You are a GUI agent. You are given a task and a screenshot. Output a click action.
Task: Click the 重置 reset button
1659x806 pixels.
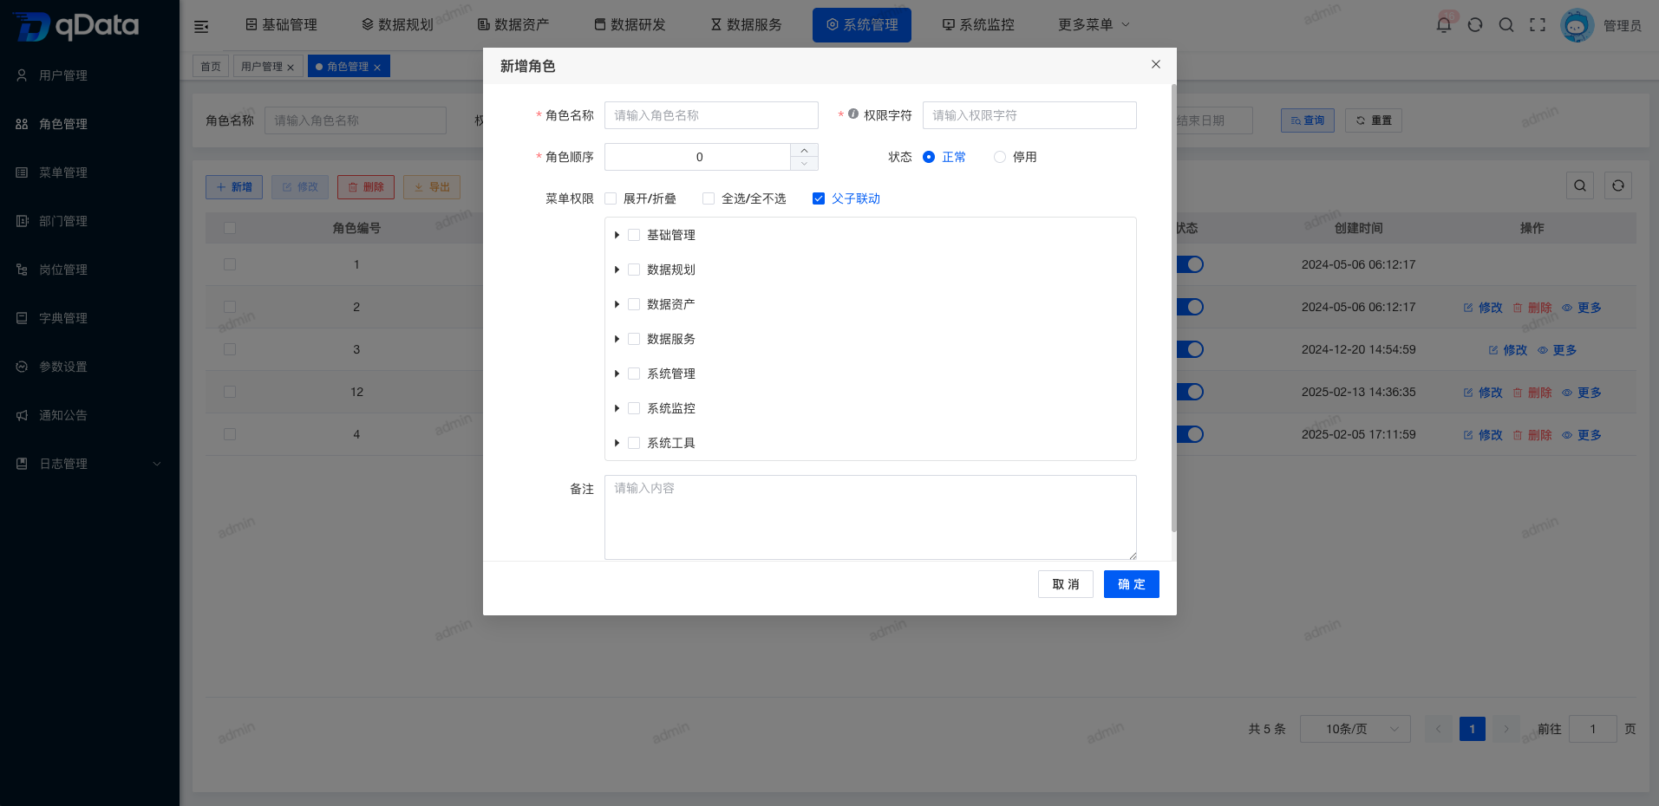tap(1374, 120)
